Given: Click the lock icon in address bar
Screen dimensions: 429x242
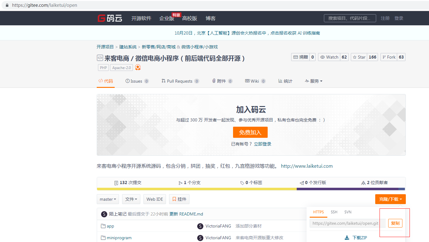Looking at the screenshot, I should 7,5.
